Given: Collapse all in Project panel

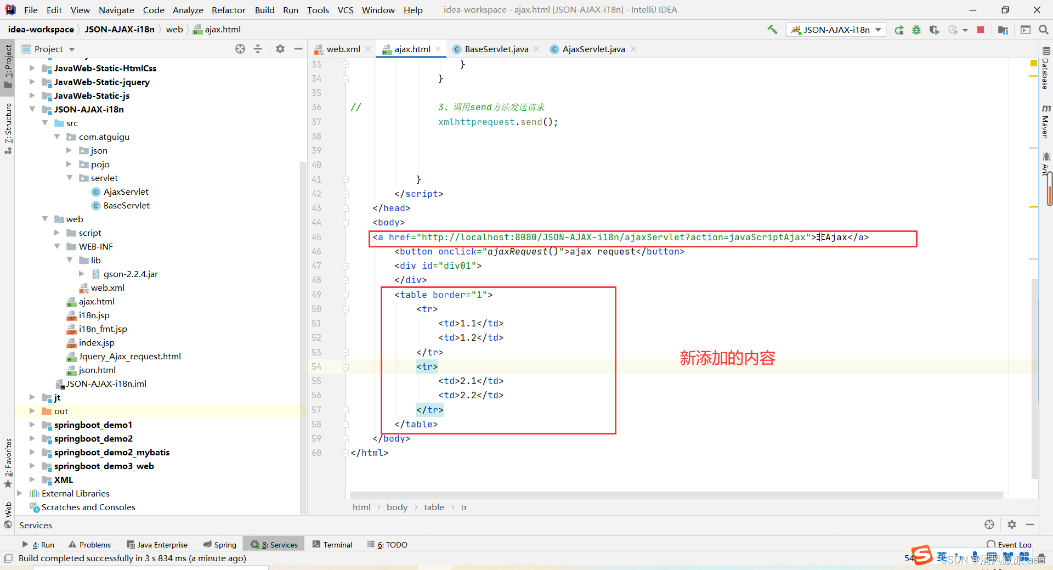Looking at the screenshot, I should pos(258,49).
